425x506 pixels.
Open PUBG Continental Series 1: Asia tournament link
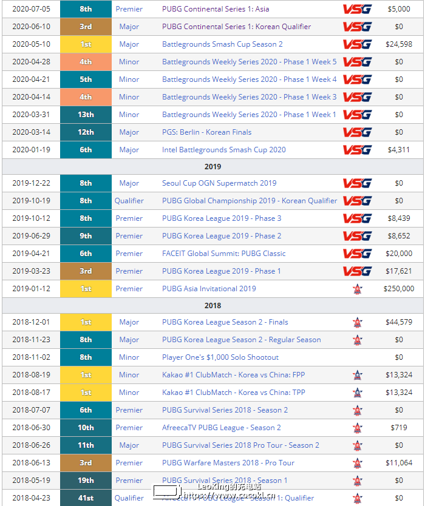tap(216, 9)
